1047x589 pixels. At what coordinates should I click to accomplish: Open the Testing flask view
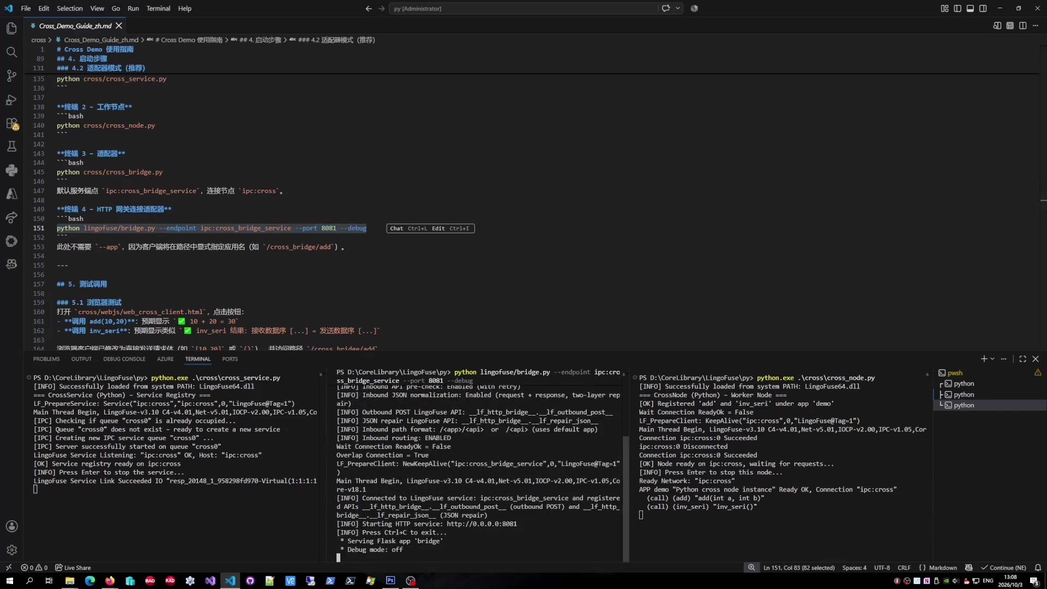tap(11, 147)
